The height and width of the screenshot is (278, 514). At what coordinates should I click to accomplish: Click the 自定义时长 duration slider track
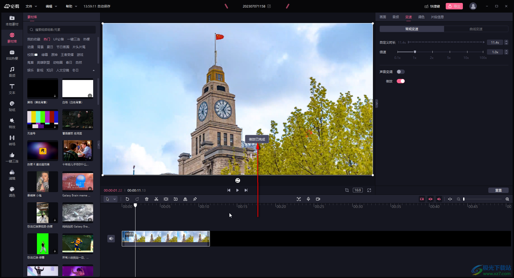(446, 42)
